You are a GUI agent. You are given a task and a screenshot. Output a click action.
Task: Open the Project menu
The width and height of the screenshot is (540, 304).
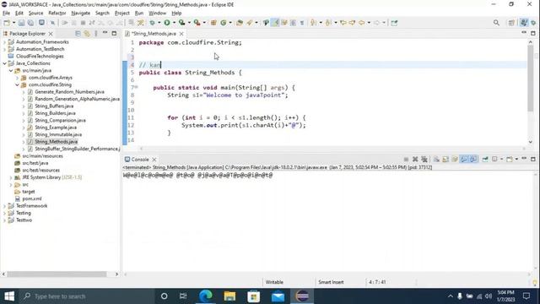coord(121,14)
